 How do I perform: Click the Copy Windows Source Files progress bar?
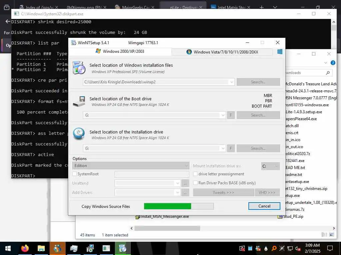coord(179,206)
